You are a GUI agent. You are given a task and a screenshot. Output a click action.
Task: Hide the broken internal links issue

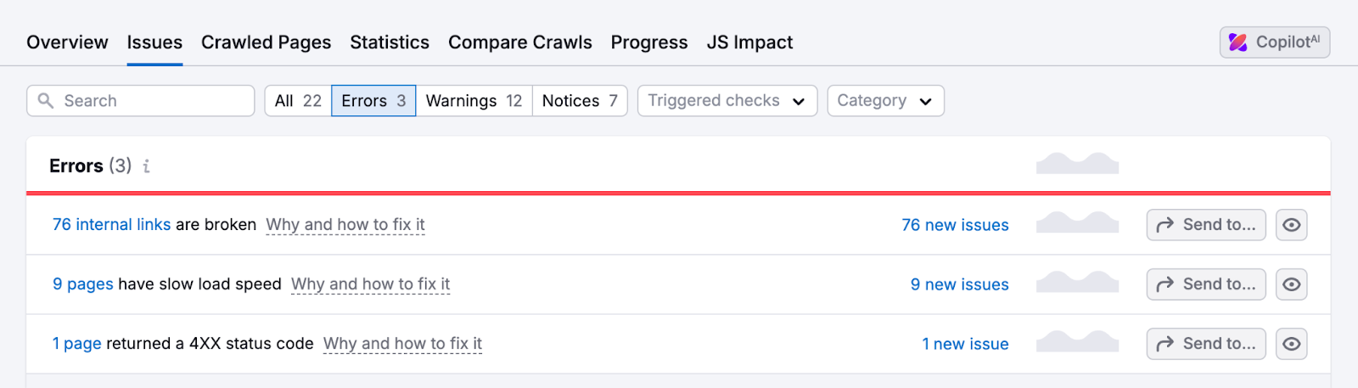[1291, 225]
